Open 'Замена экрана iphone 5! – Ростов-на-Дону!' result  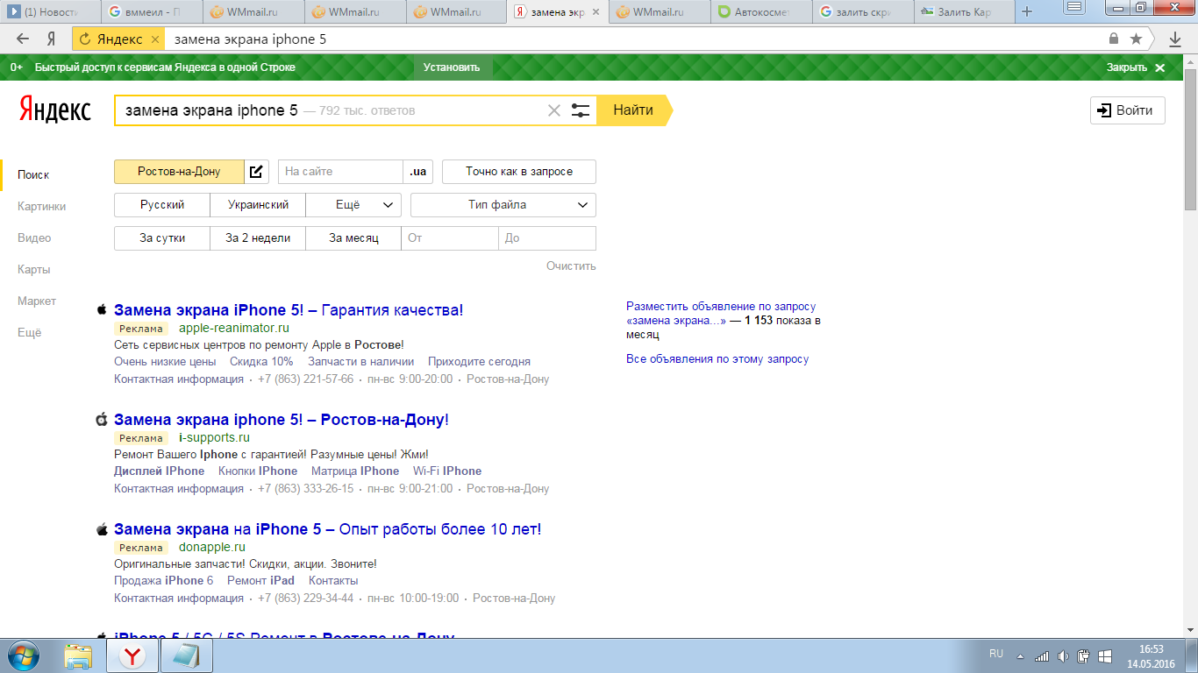[x=282, y=420]
